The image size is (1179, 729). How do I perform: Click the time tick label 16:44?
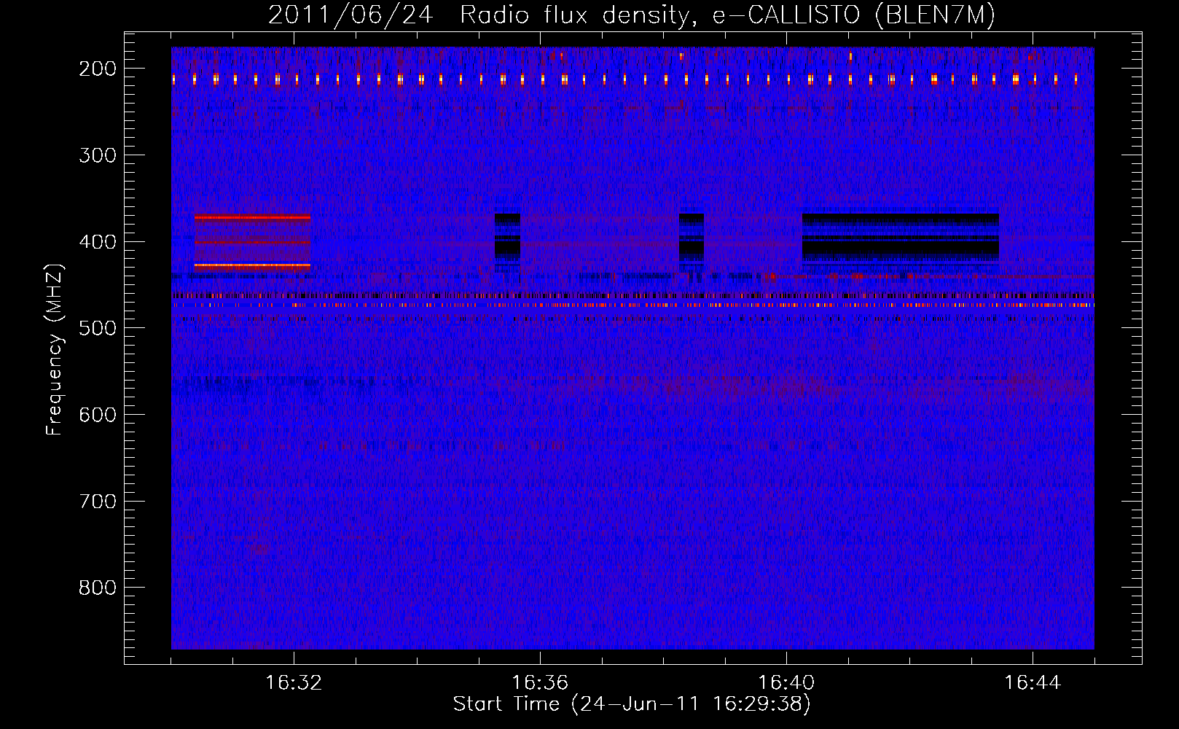tap(1033, 683)
